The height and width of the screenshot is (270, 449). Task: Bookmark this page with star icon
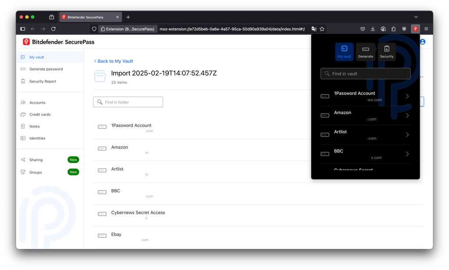[x=322, y=29]
